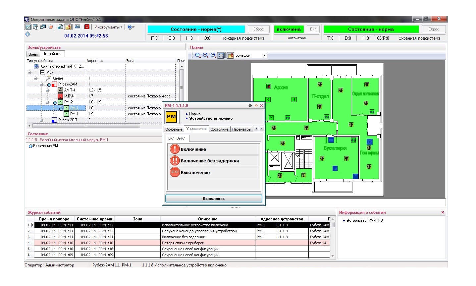Click the fit-to-window icon in plans toolbar

[221, 55]
